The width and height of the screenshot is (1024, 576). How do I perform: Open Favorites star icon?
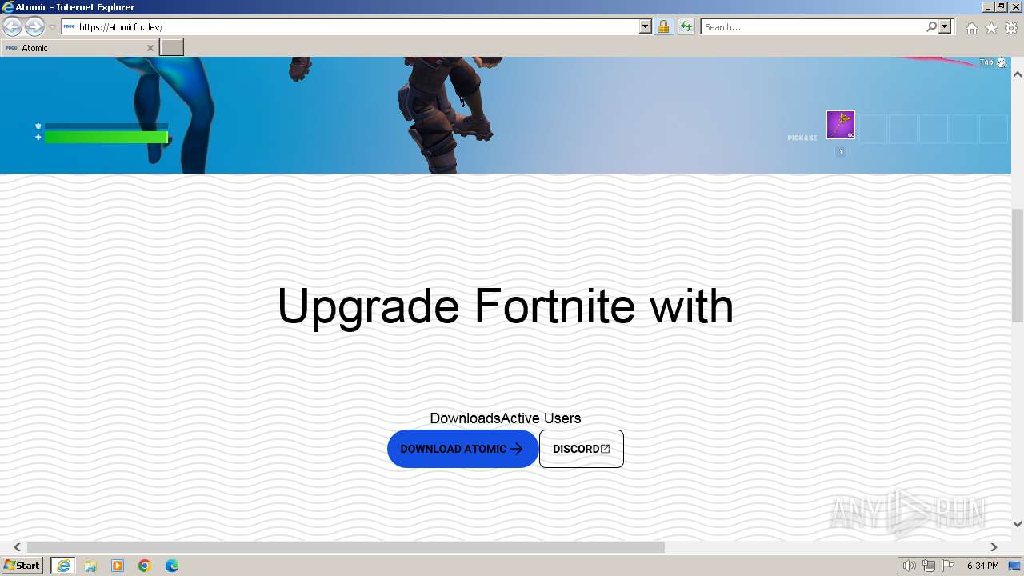pos(991,28)
